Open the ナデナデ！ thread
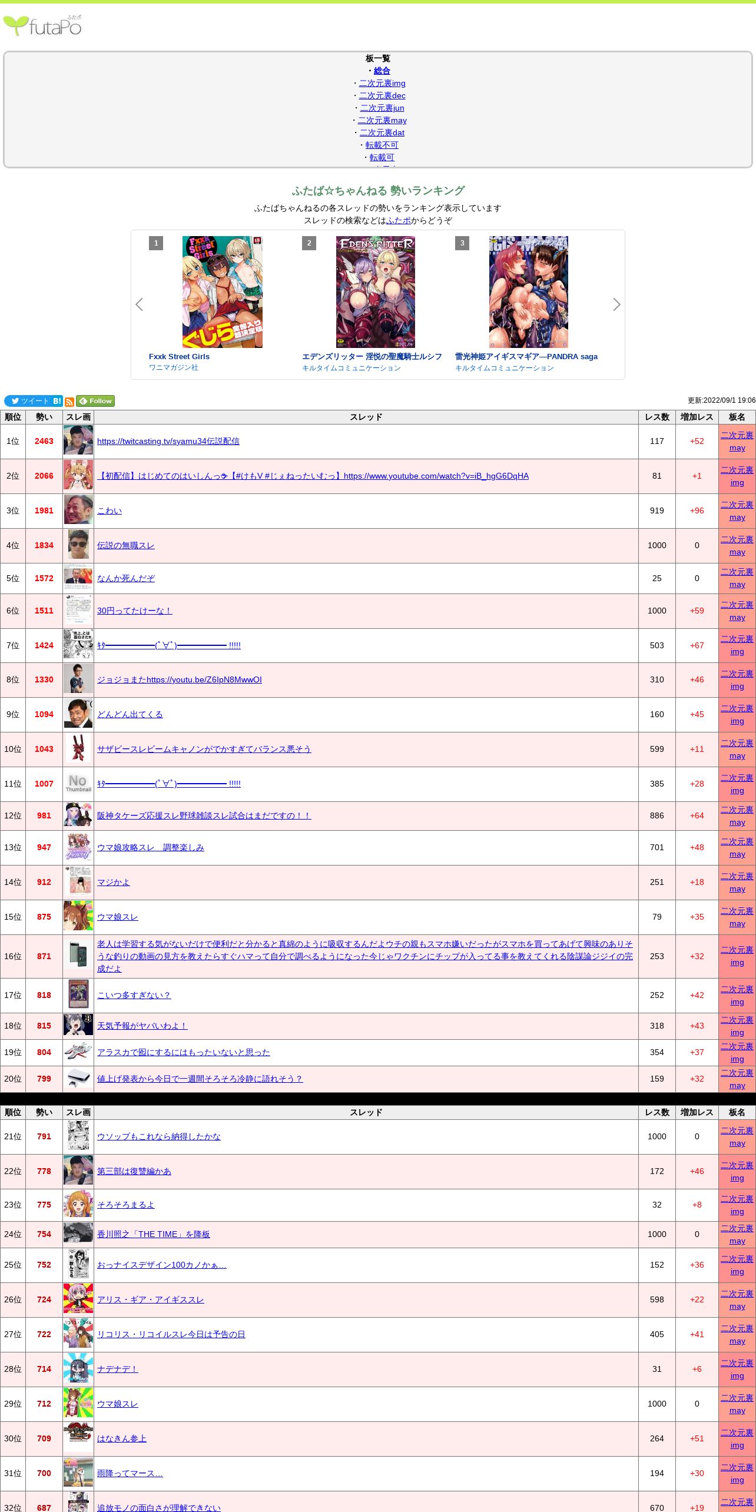The width and height of the screenshot is (756, 1512). coord(118,1369)
